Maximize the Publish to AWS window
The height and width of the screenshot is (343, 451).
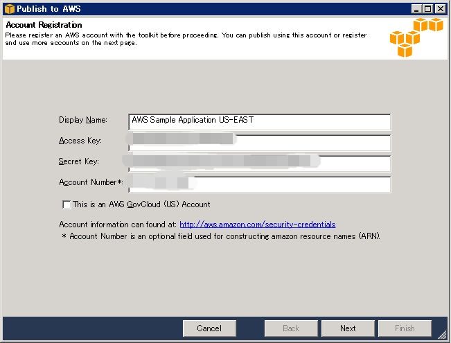[427, 9]
